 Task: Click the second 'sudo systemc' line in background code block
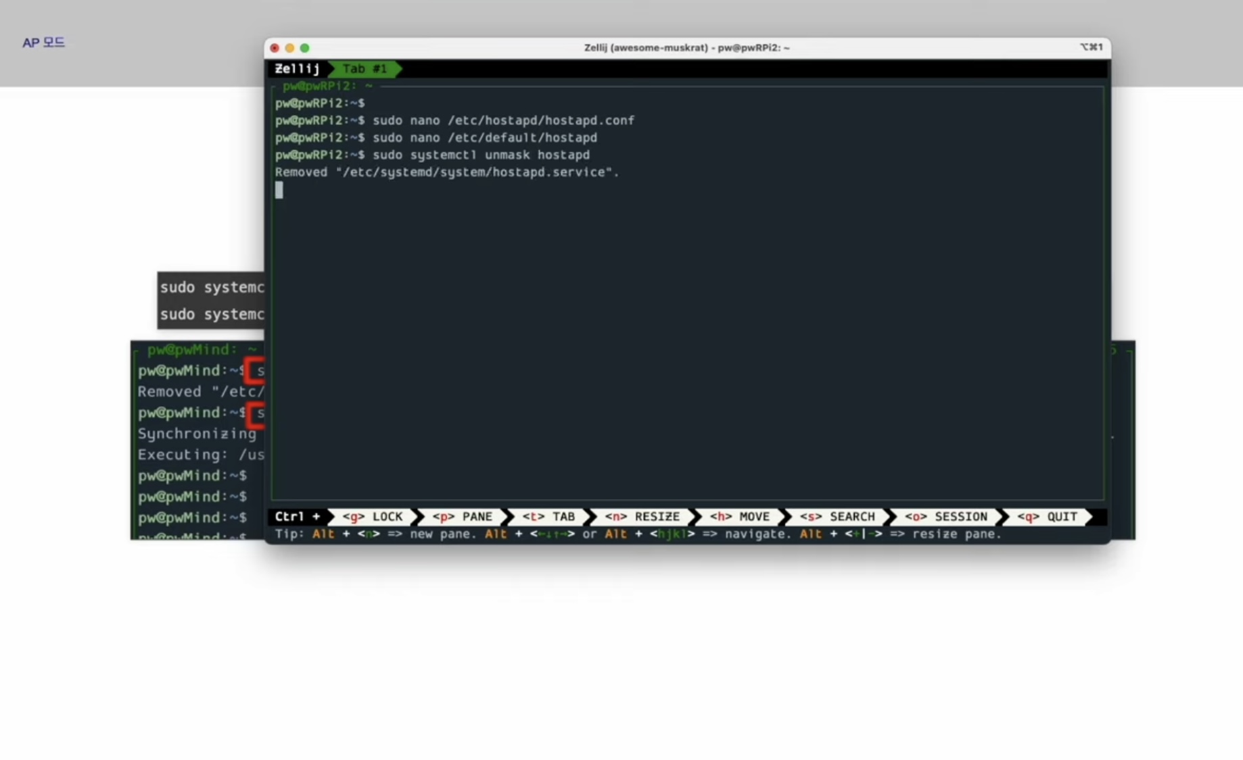click(x=212, y=314)
